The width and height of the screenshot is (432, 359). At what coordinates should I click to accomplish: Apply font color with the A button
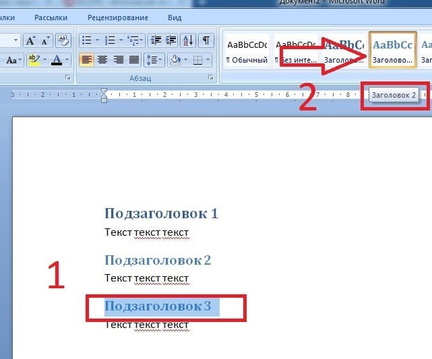(57, 60)
